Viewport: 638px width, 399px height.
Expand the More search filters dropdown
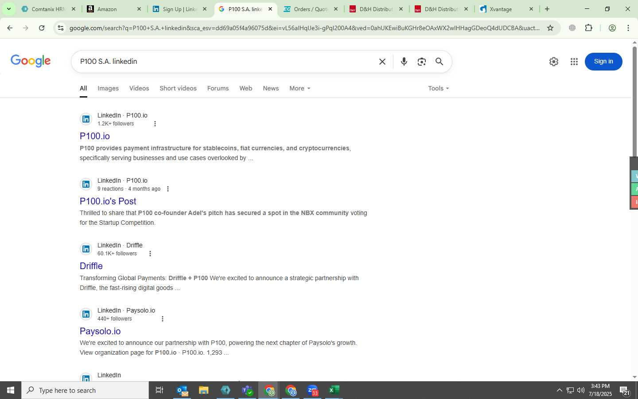[300, 88]
